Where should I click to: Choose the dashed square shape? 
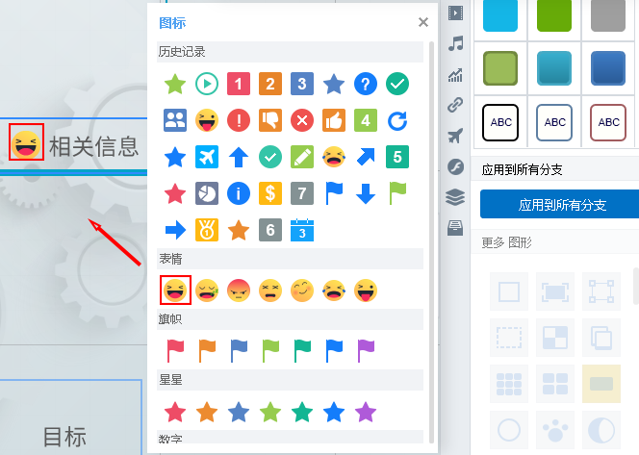coord(508,337)
